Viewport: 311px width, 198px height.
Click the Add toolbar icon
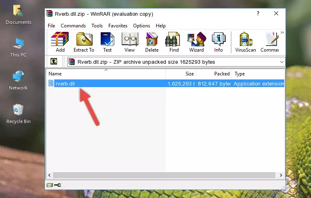click(x=60, y=42)
